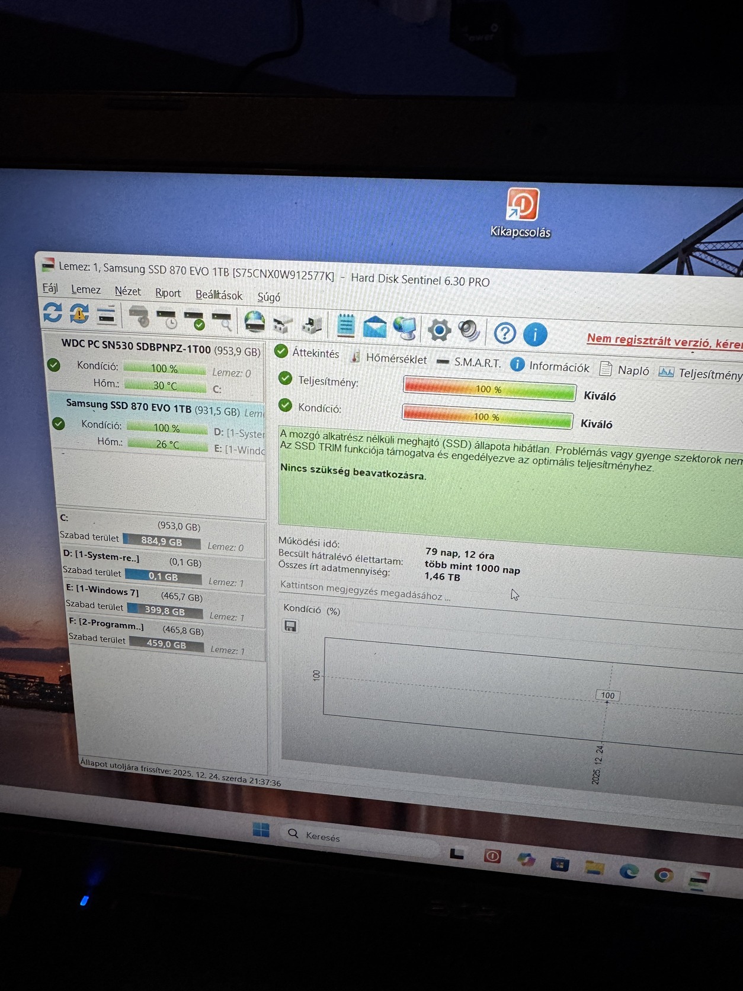The width and height of the screenshot is (743, 991).
Task: Click the Teljesítmény 100 % gradient bar
Action: click(489, 389)
